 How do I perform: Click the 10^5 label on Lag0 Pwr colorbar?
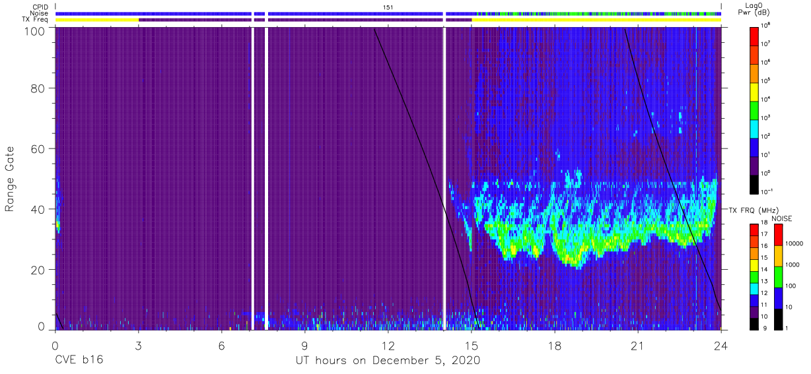pyautogui.click(x=765, y=80)
